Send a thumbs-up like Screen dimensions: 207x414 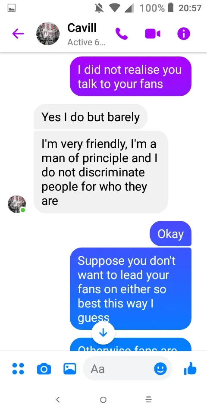click(190, 368)
